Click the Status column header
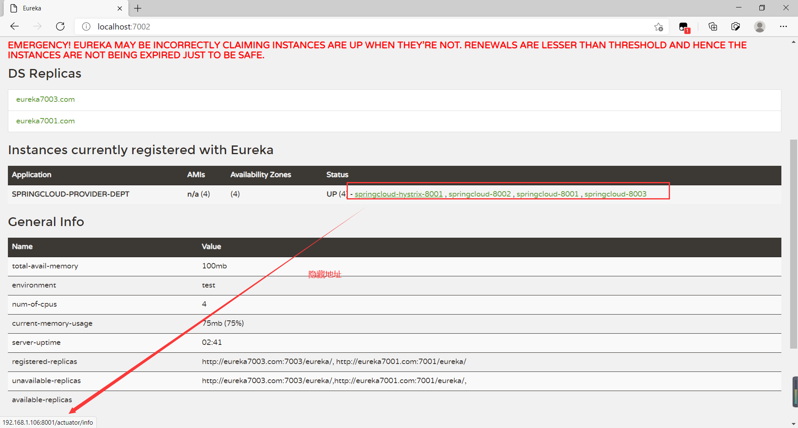The height and width of the screenshot is (428, 798). coord(337,175)
